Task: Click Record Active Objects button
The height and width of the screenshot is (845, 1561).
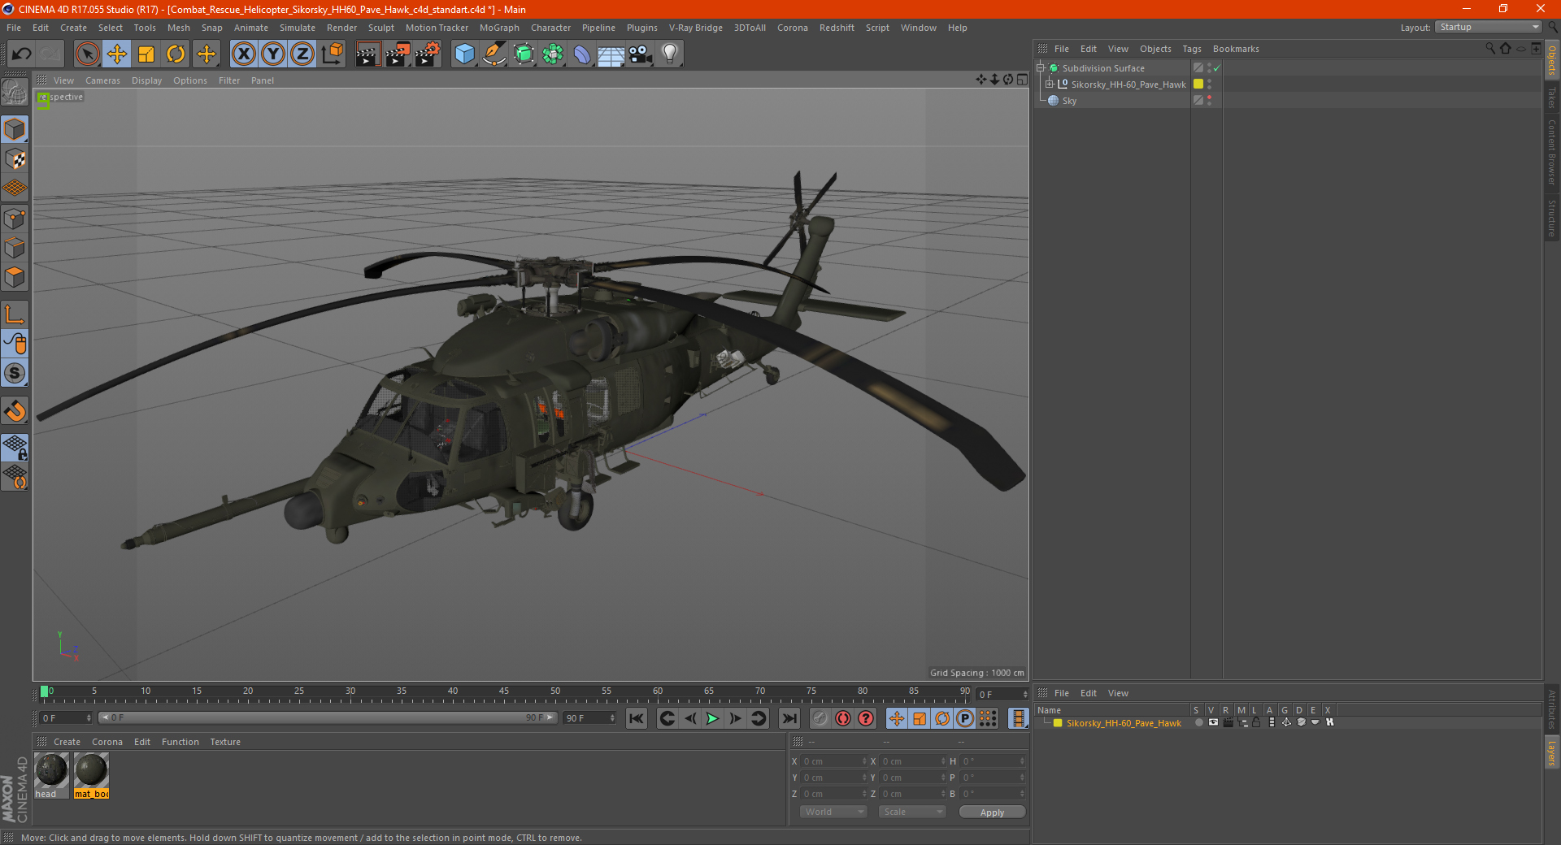Action: tap(820, 718)
